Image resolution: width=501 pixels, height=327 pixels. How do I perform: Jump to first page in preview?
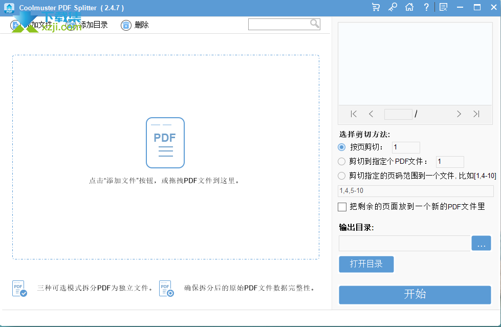(x=354, y=114)
